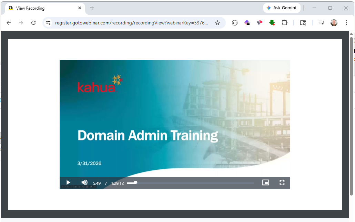Reload the recording page

point(33,23)
